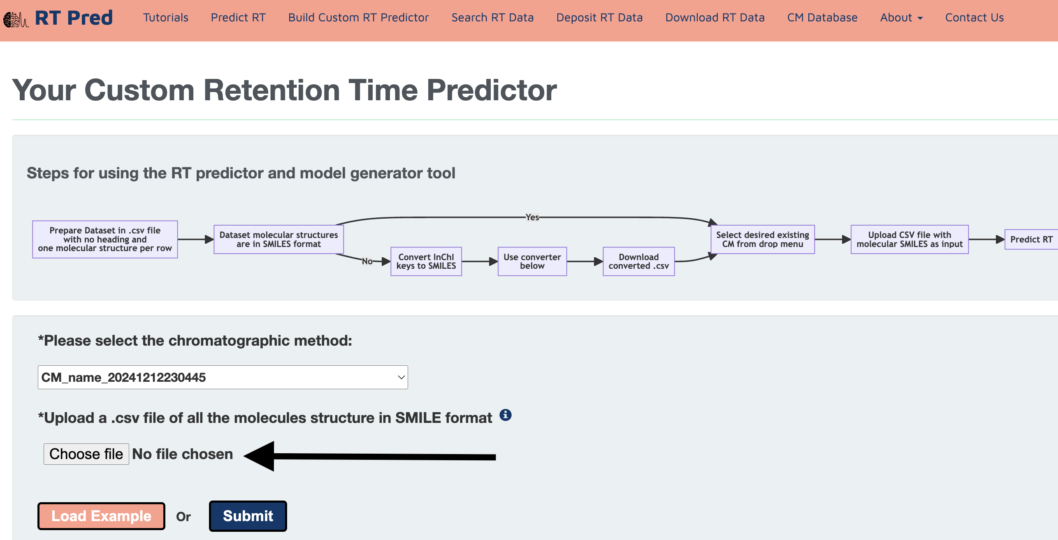Click the RT Pred logo icon
Image resolution: width=1058 pixels, height=540 pixels.
click(16, 19)
